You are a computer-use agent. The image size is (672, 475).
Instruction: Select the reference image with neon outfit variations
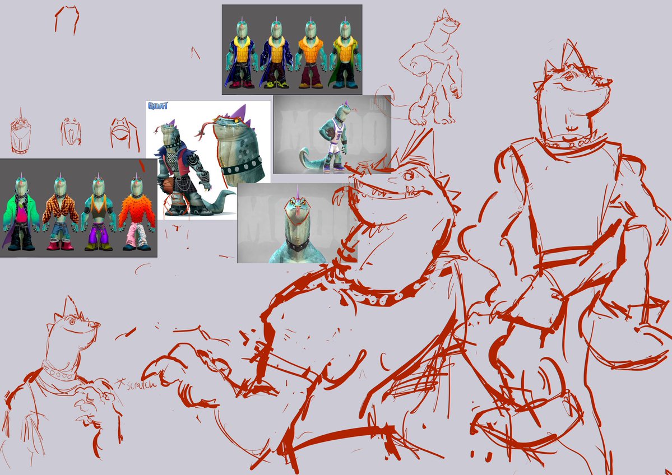(78, 208)
